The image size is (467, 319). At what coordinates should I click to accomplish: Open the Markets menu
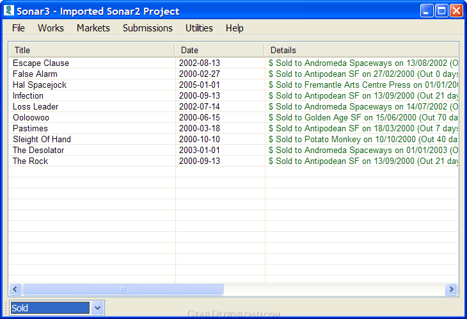pyautogui.click(x=93, y=28)
